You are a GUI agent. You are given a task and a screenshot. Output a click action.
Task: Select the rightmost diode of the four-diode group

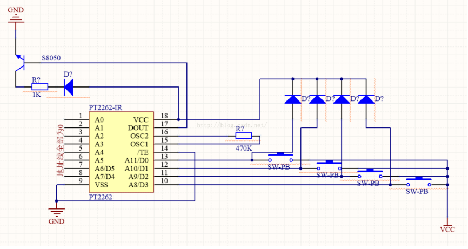366,99
